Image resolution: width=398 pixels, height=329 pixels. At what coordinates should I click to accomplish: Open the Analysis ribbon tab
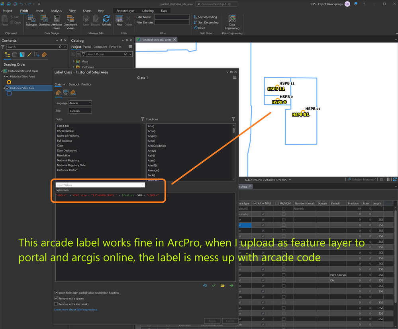click(x=56, y=11)
